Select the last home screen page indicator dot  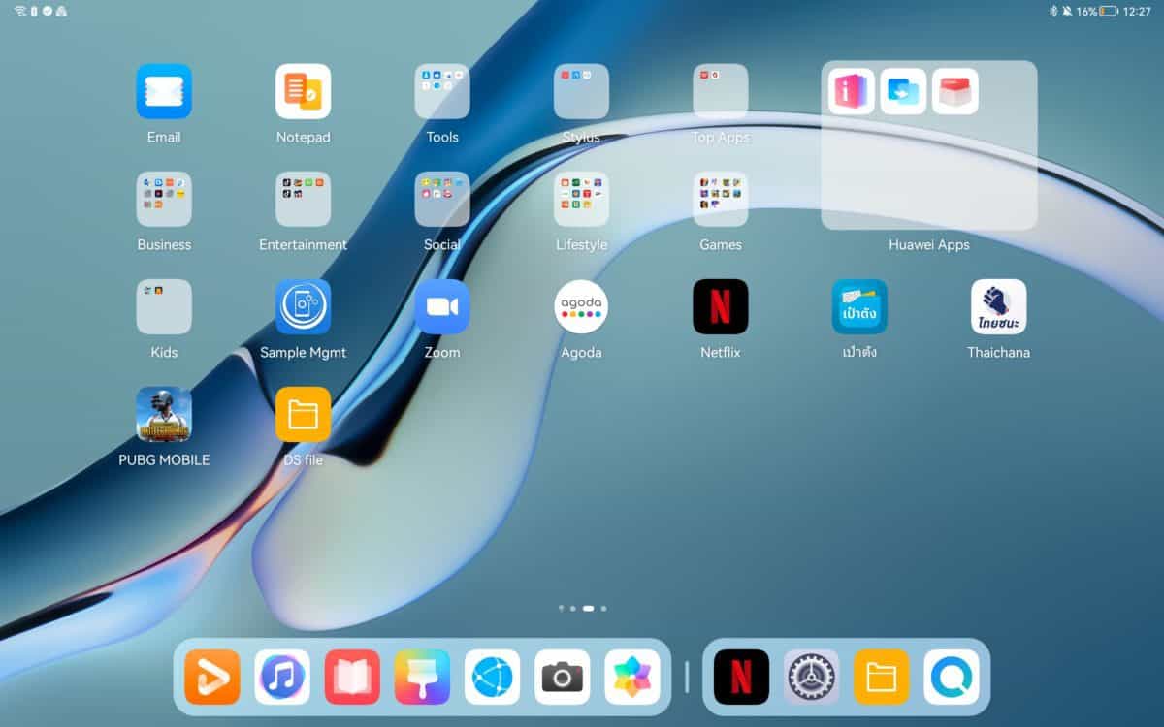tap(603, 608)
